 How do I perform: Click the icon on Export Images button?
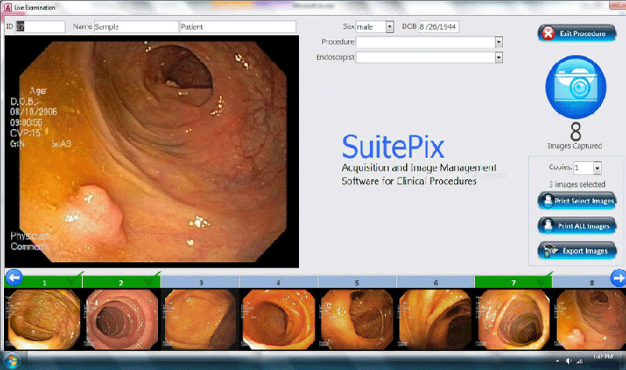548,251
